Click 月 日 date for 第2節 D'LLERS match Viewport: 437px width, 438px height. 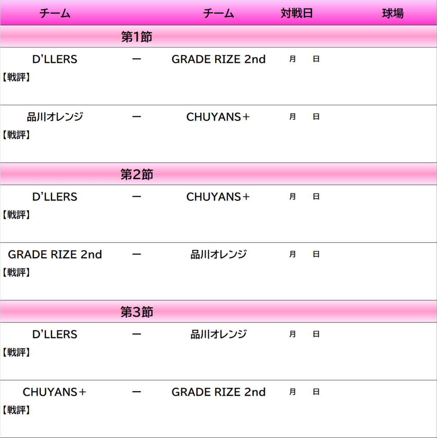tap(304, 197)
